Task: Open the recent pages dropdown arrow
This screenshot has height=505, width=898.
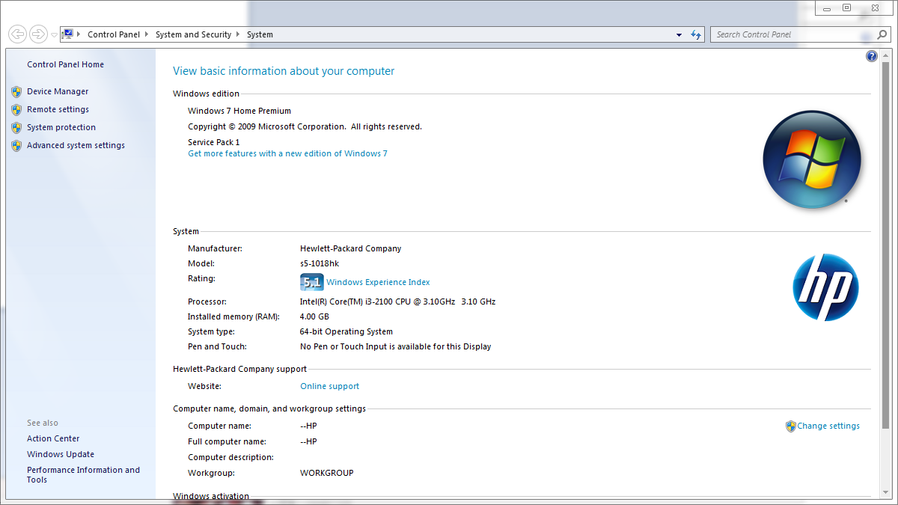Action: pyautogui.click(x=54, y=35)
